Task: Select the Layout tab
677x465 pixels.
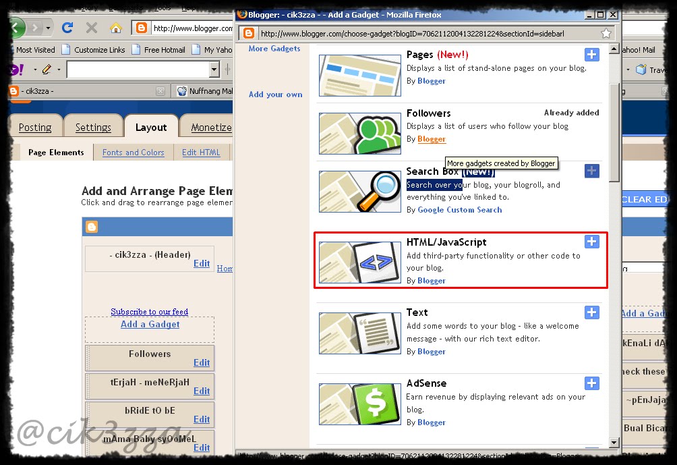Action: click(150, 128)
